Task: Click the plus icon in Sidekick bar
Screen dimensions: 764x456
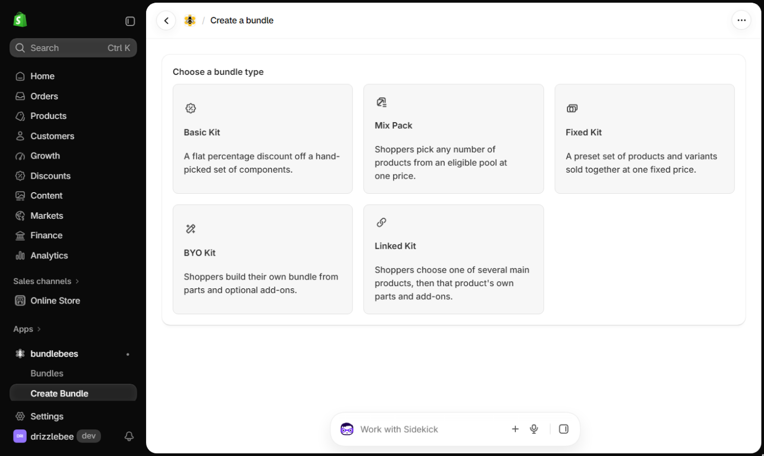Action: pos(515,429)
